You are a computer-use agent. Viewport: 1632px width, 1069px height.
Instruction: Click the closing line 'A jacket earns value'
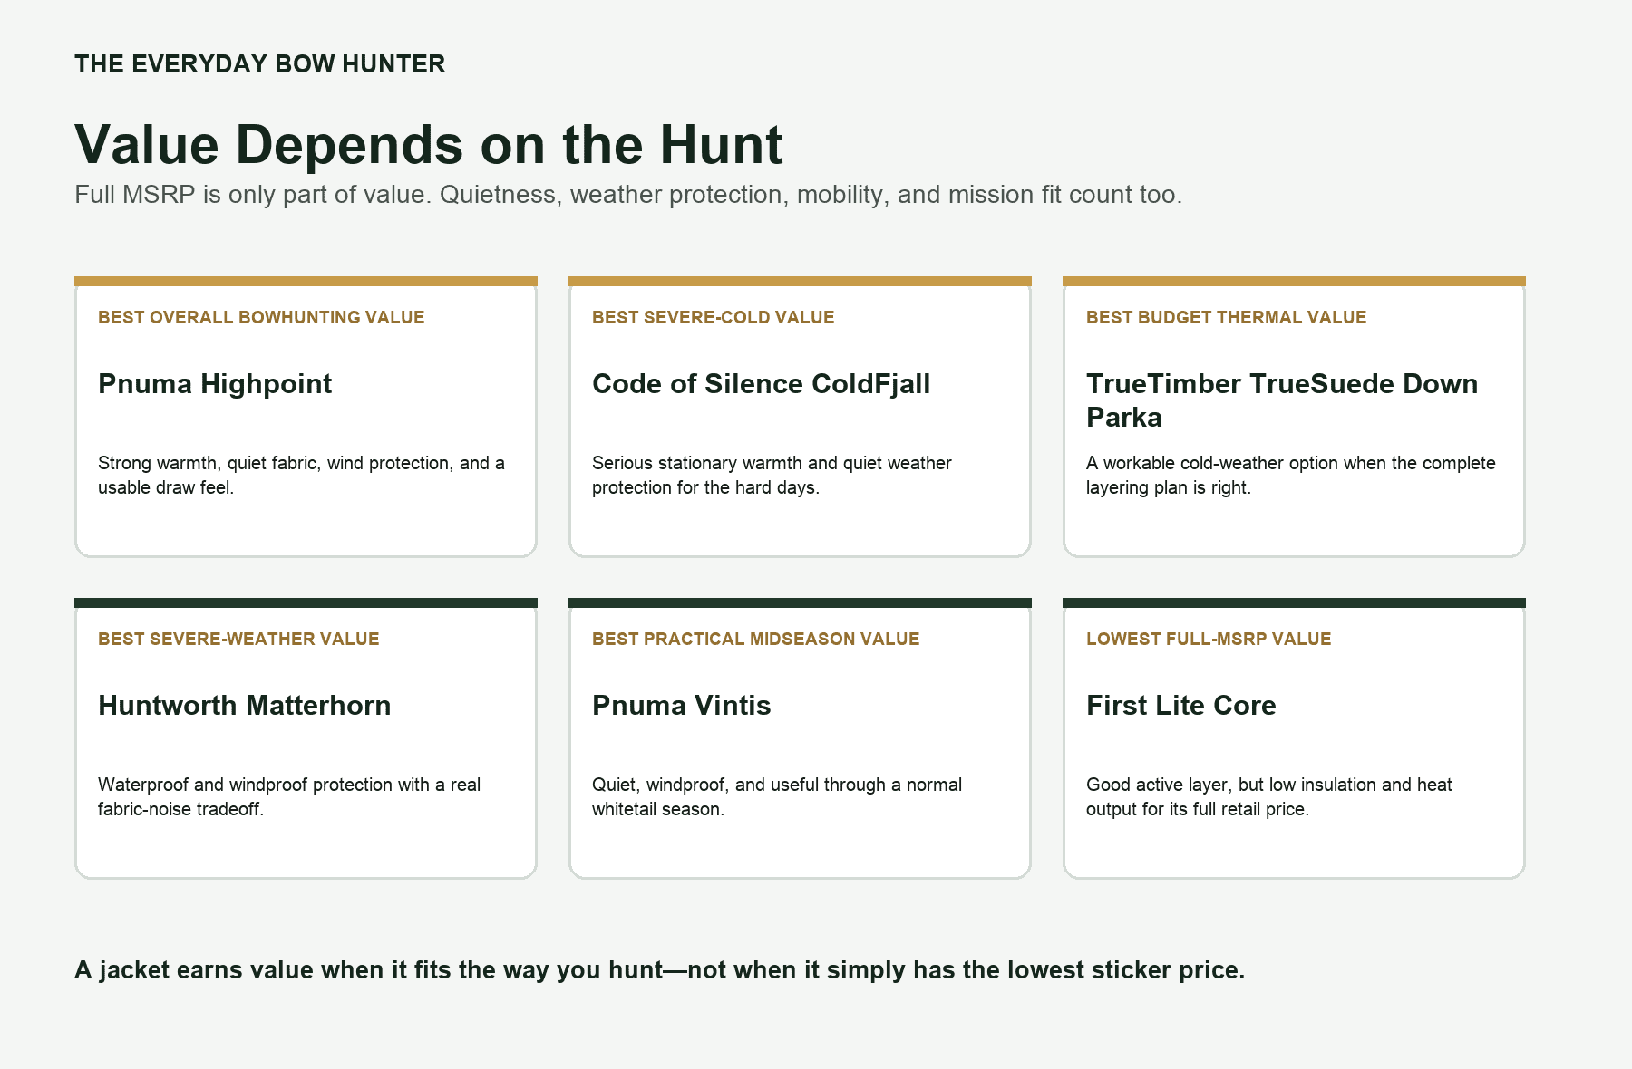pyautogui.click(x=659, y=970)
